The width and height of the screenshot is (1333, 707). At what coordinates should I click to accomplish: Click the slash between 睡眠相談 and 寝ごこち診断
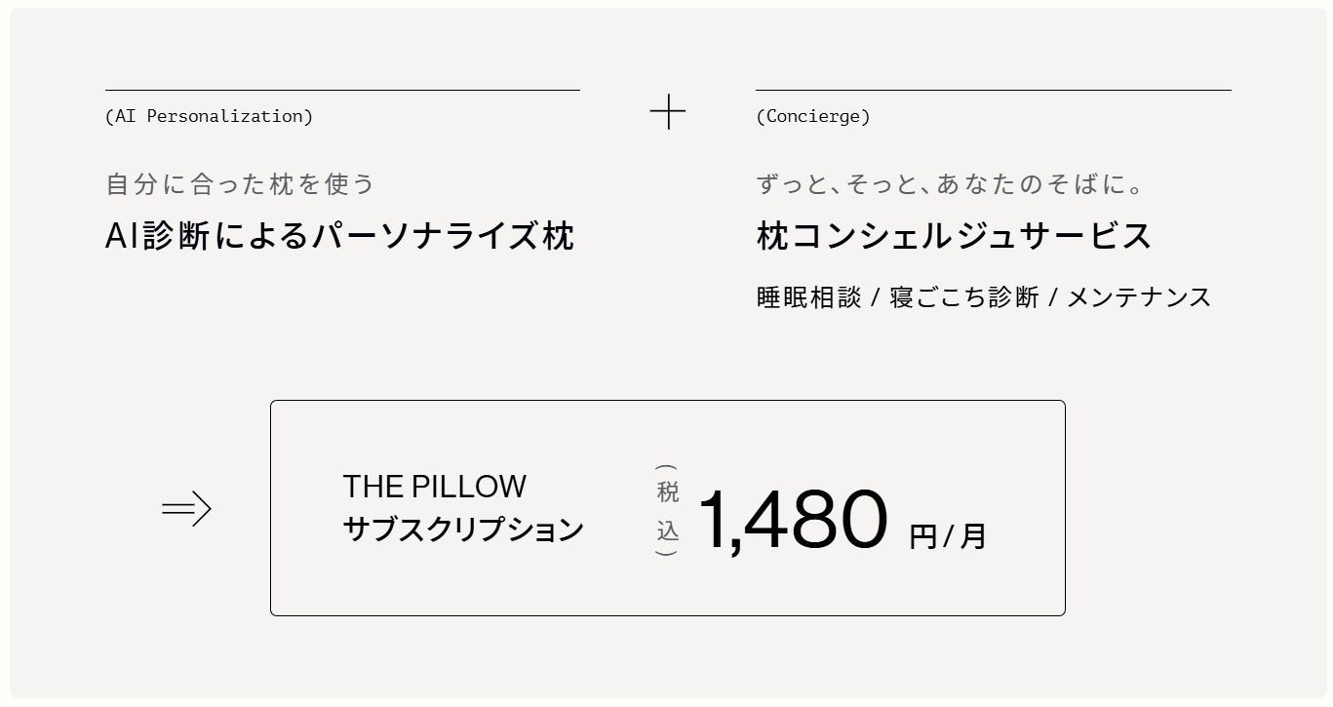coord(876,298)
